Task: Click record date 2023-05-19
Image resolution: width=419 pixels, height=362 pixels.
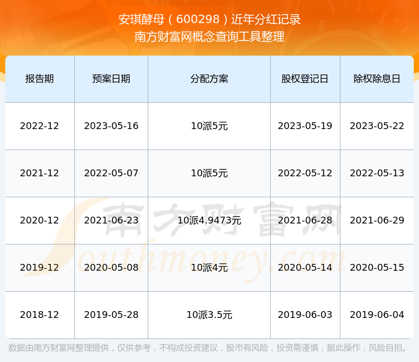Action: click(305, 126)
